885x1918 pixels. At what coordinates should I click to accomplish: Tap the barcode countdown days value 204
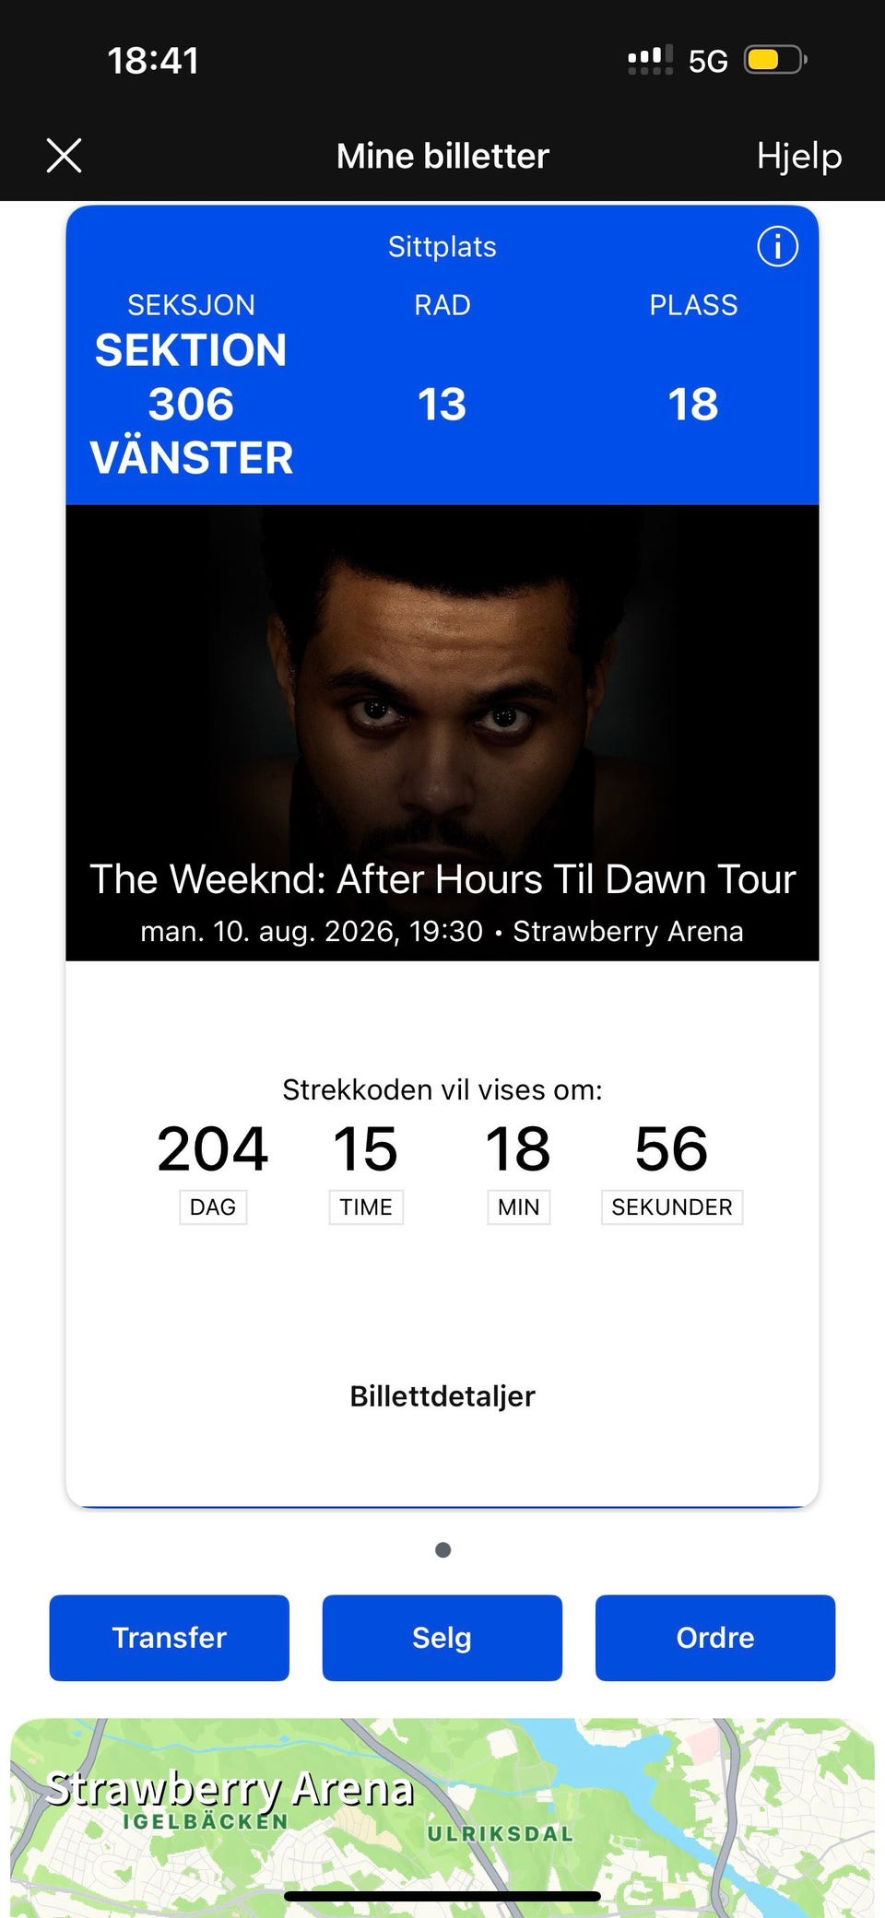pyautogui.click(x=212, y=1149)
